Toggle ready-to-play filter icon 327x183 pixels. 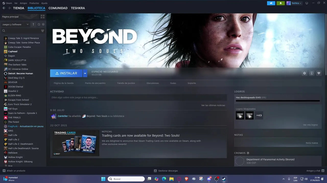coord(43,24)
